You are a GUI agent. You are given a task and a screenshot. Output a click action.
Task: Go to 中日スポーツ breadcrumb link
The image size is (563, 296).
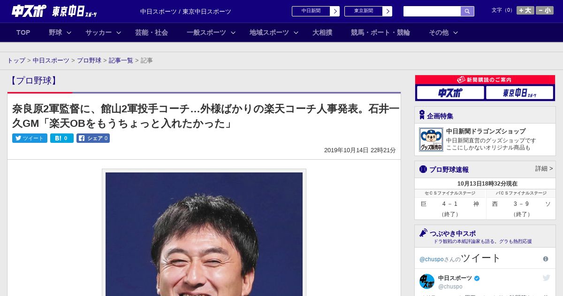point(51,61)
